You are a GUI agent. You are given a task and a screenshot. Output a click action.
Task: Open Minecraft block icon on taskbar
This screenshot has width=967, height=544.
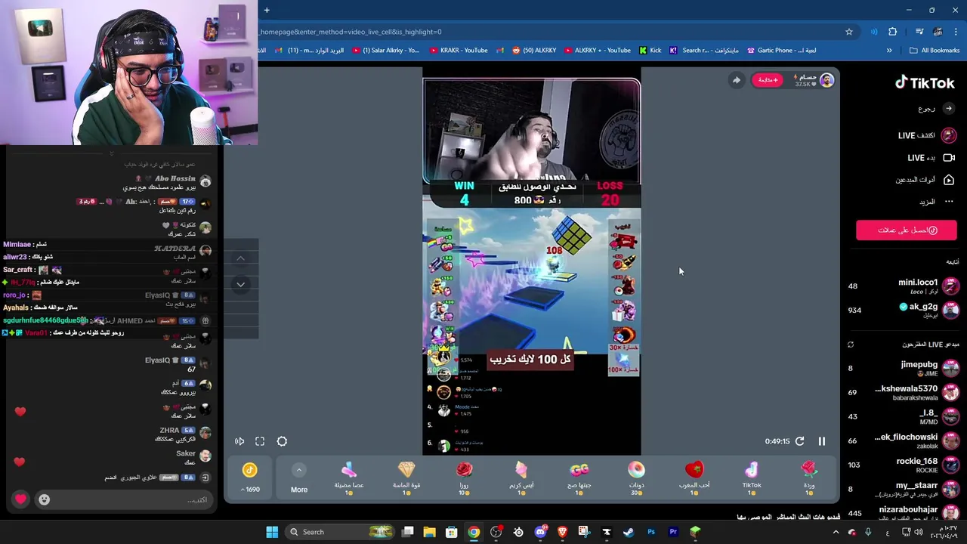[695, 532]
